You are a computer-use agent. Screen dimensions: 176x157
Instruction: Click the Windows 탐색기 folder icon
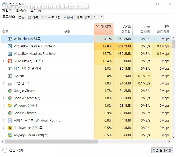[x=10, y=106]
